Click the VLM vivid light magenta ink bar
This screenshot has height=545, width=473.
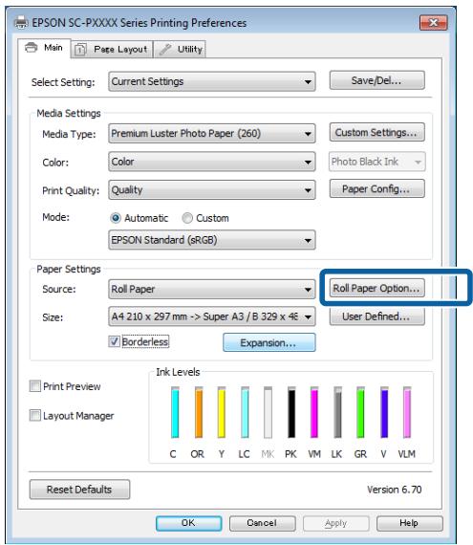pyautogui.click(x=407, y=412)
